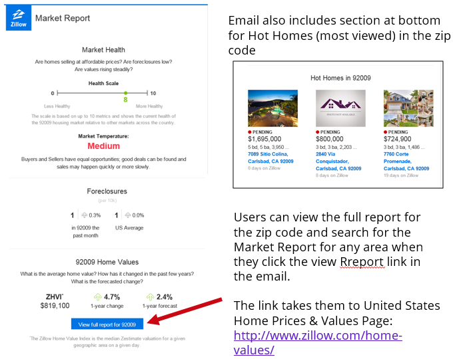Click the 5 bd, 5 ba, 3,950 details text
The image size is (455, 359).
tap(268, 147)
